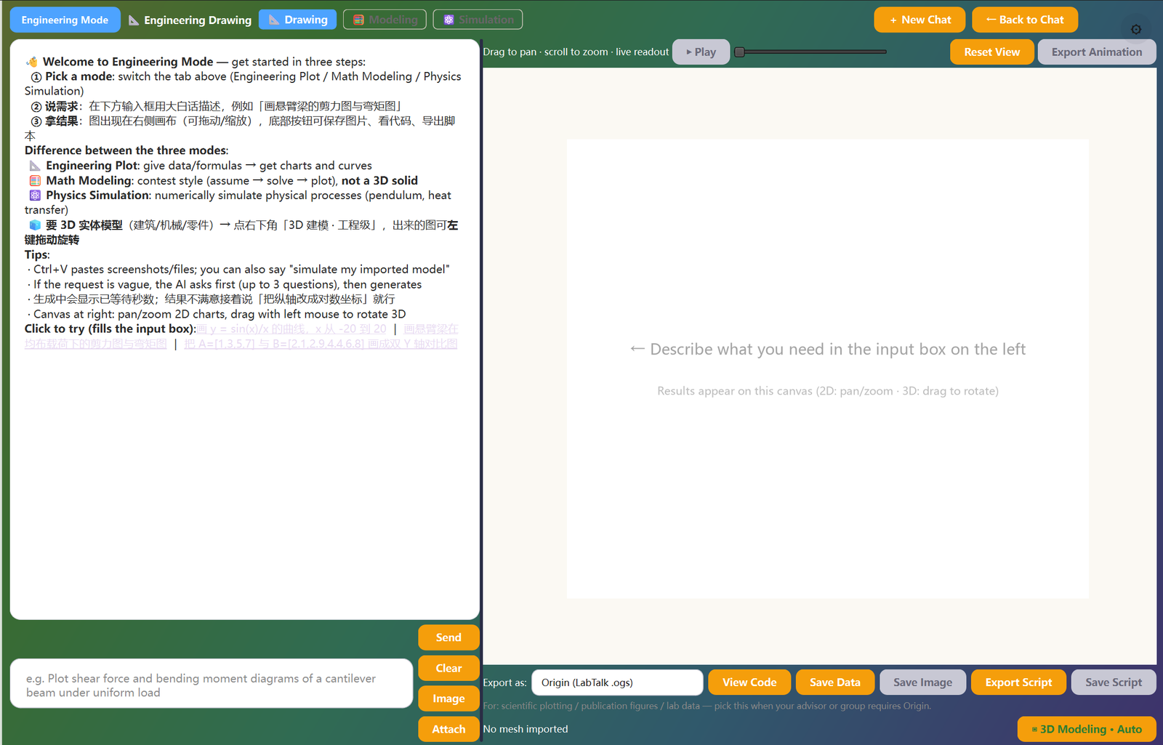The image size is (1163, 745).
Task: Focus the description input text box
Action: (212, 684)
